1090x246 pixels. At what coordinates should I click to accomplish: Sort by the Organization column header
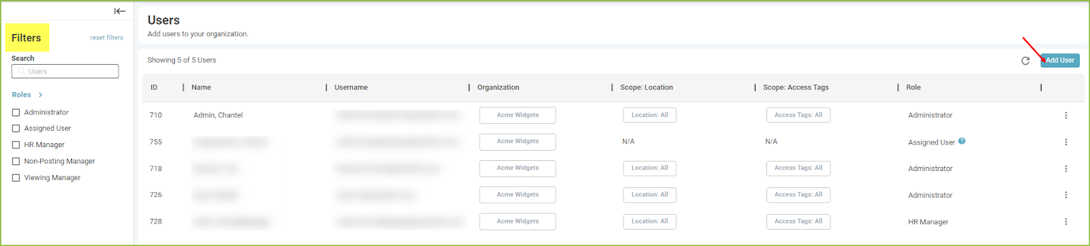point(498,87)
